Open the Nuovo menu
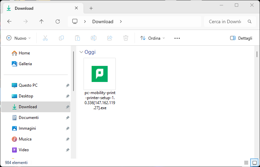 18,38
